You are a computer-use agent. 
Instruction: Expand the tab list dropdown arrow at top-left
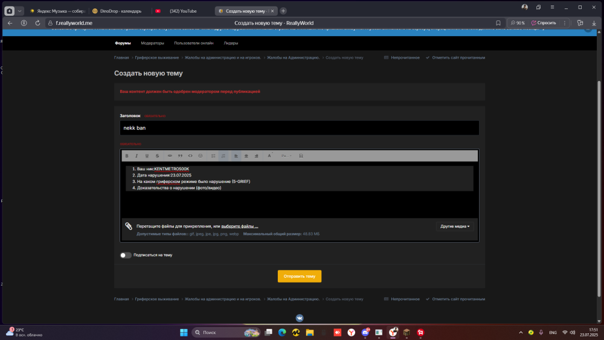pos(20,11)
